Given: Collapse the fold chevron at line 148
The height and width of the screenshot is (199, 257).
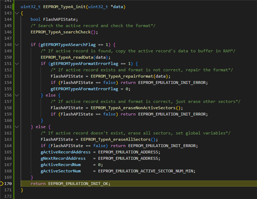Looking at the screenshot, I should click(x=17, y=45).
